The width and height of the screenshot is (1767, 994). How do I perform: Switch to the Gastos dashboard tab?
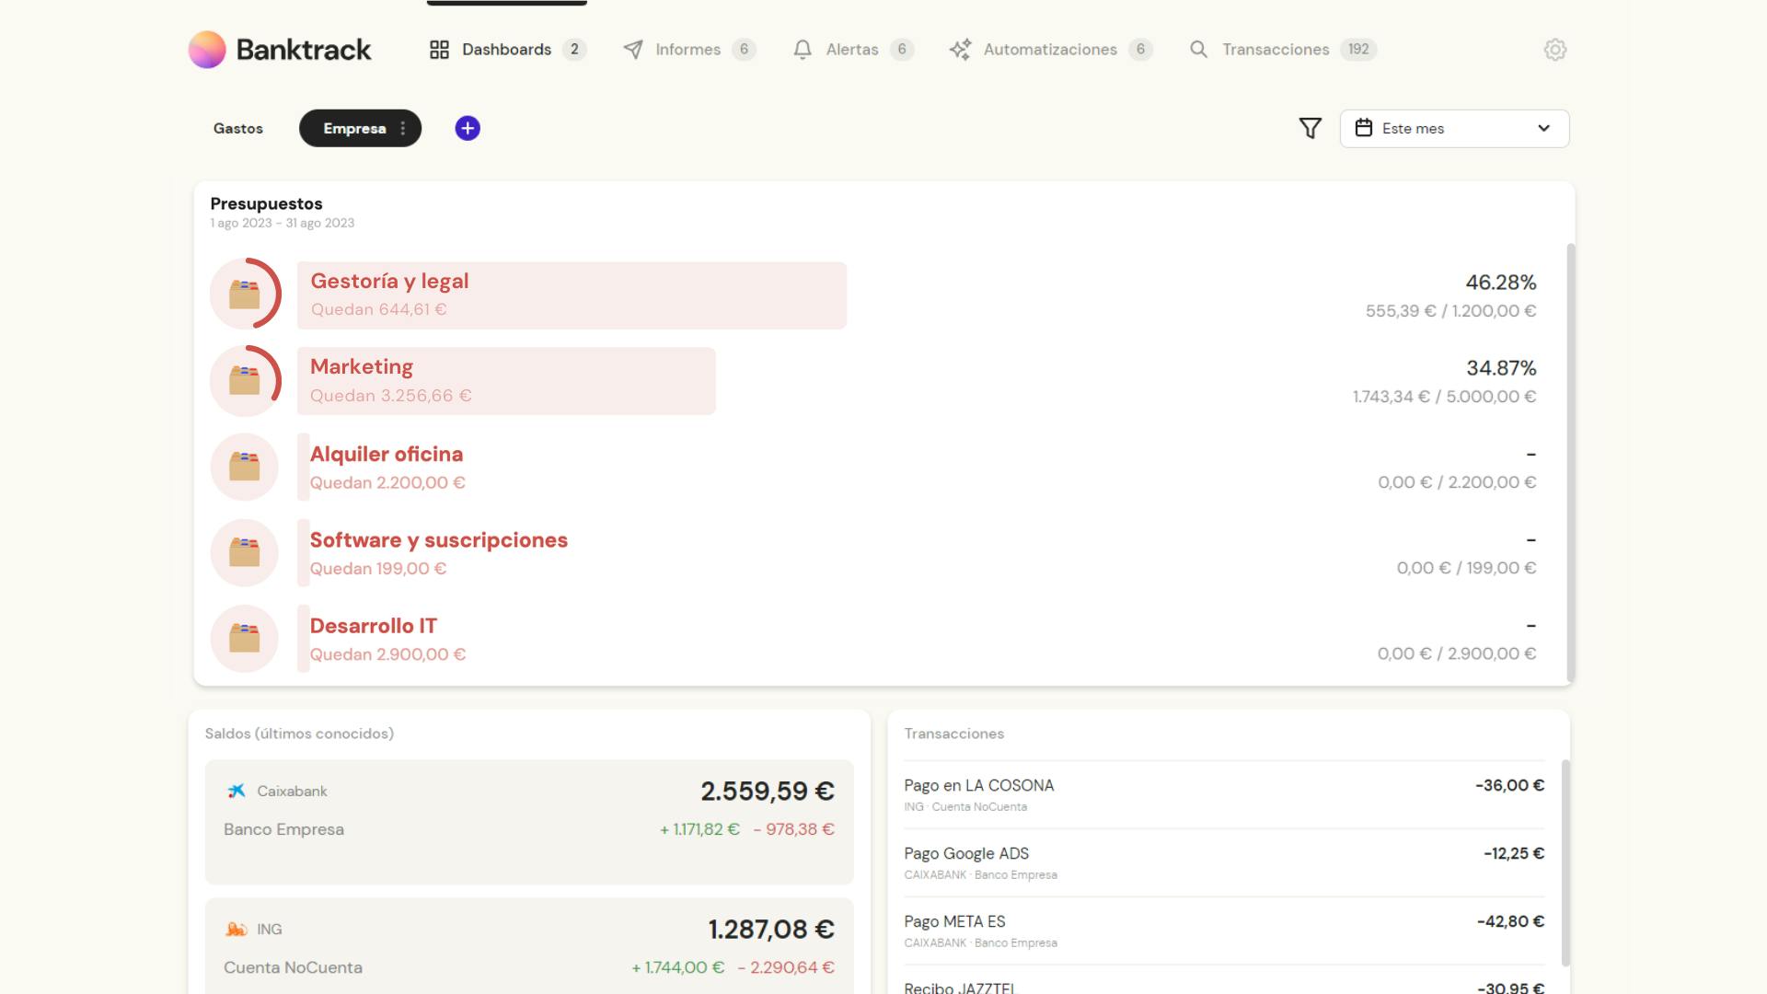(238, 129)
